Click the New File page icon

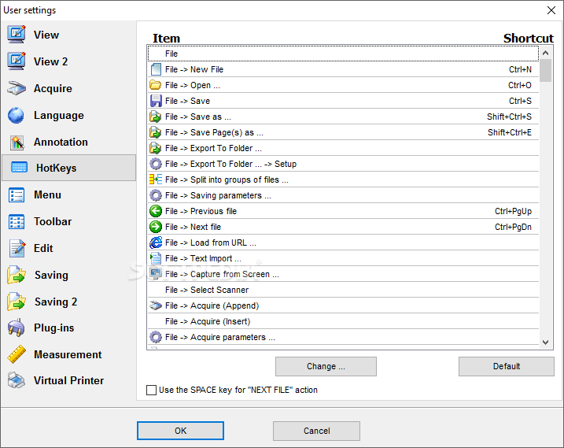point(156,69)
